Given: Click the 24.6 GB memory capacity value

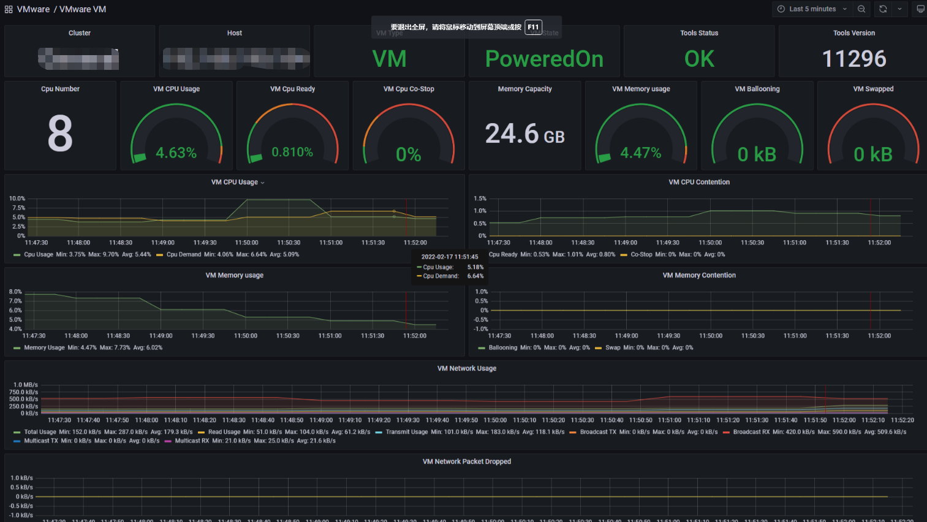Looking at the screenshot, I should (x=525, y=134).
